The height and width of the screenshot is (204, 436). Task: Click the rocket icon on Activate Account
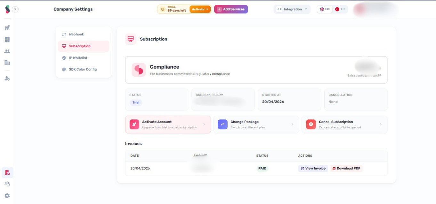[134, 125]
